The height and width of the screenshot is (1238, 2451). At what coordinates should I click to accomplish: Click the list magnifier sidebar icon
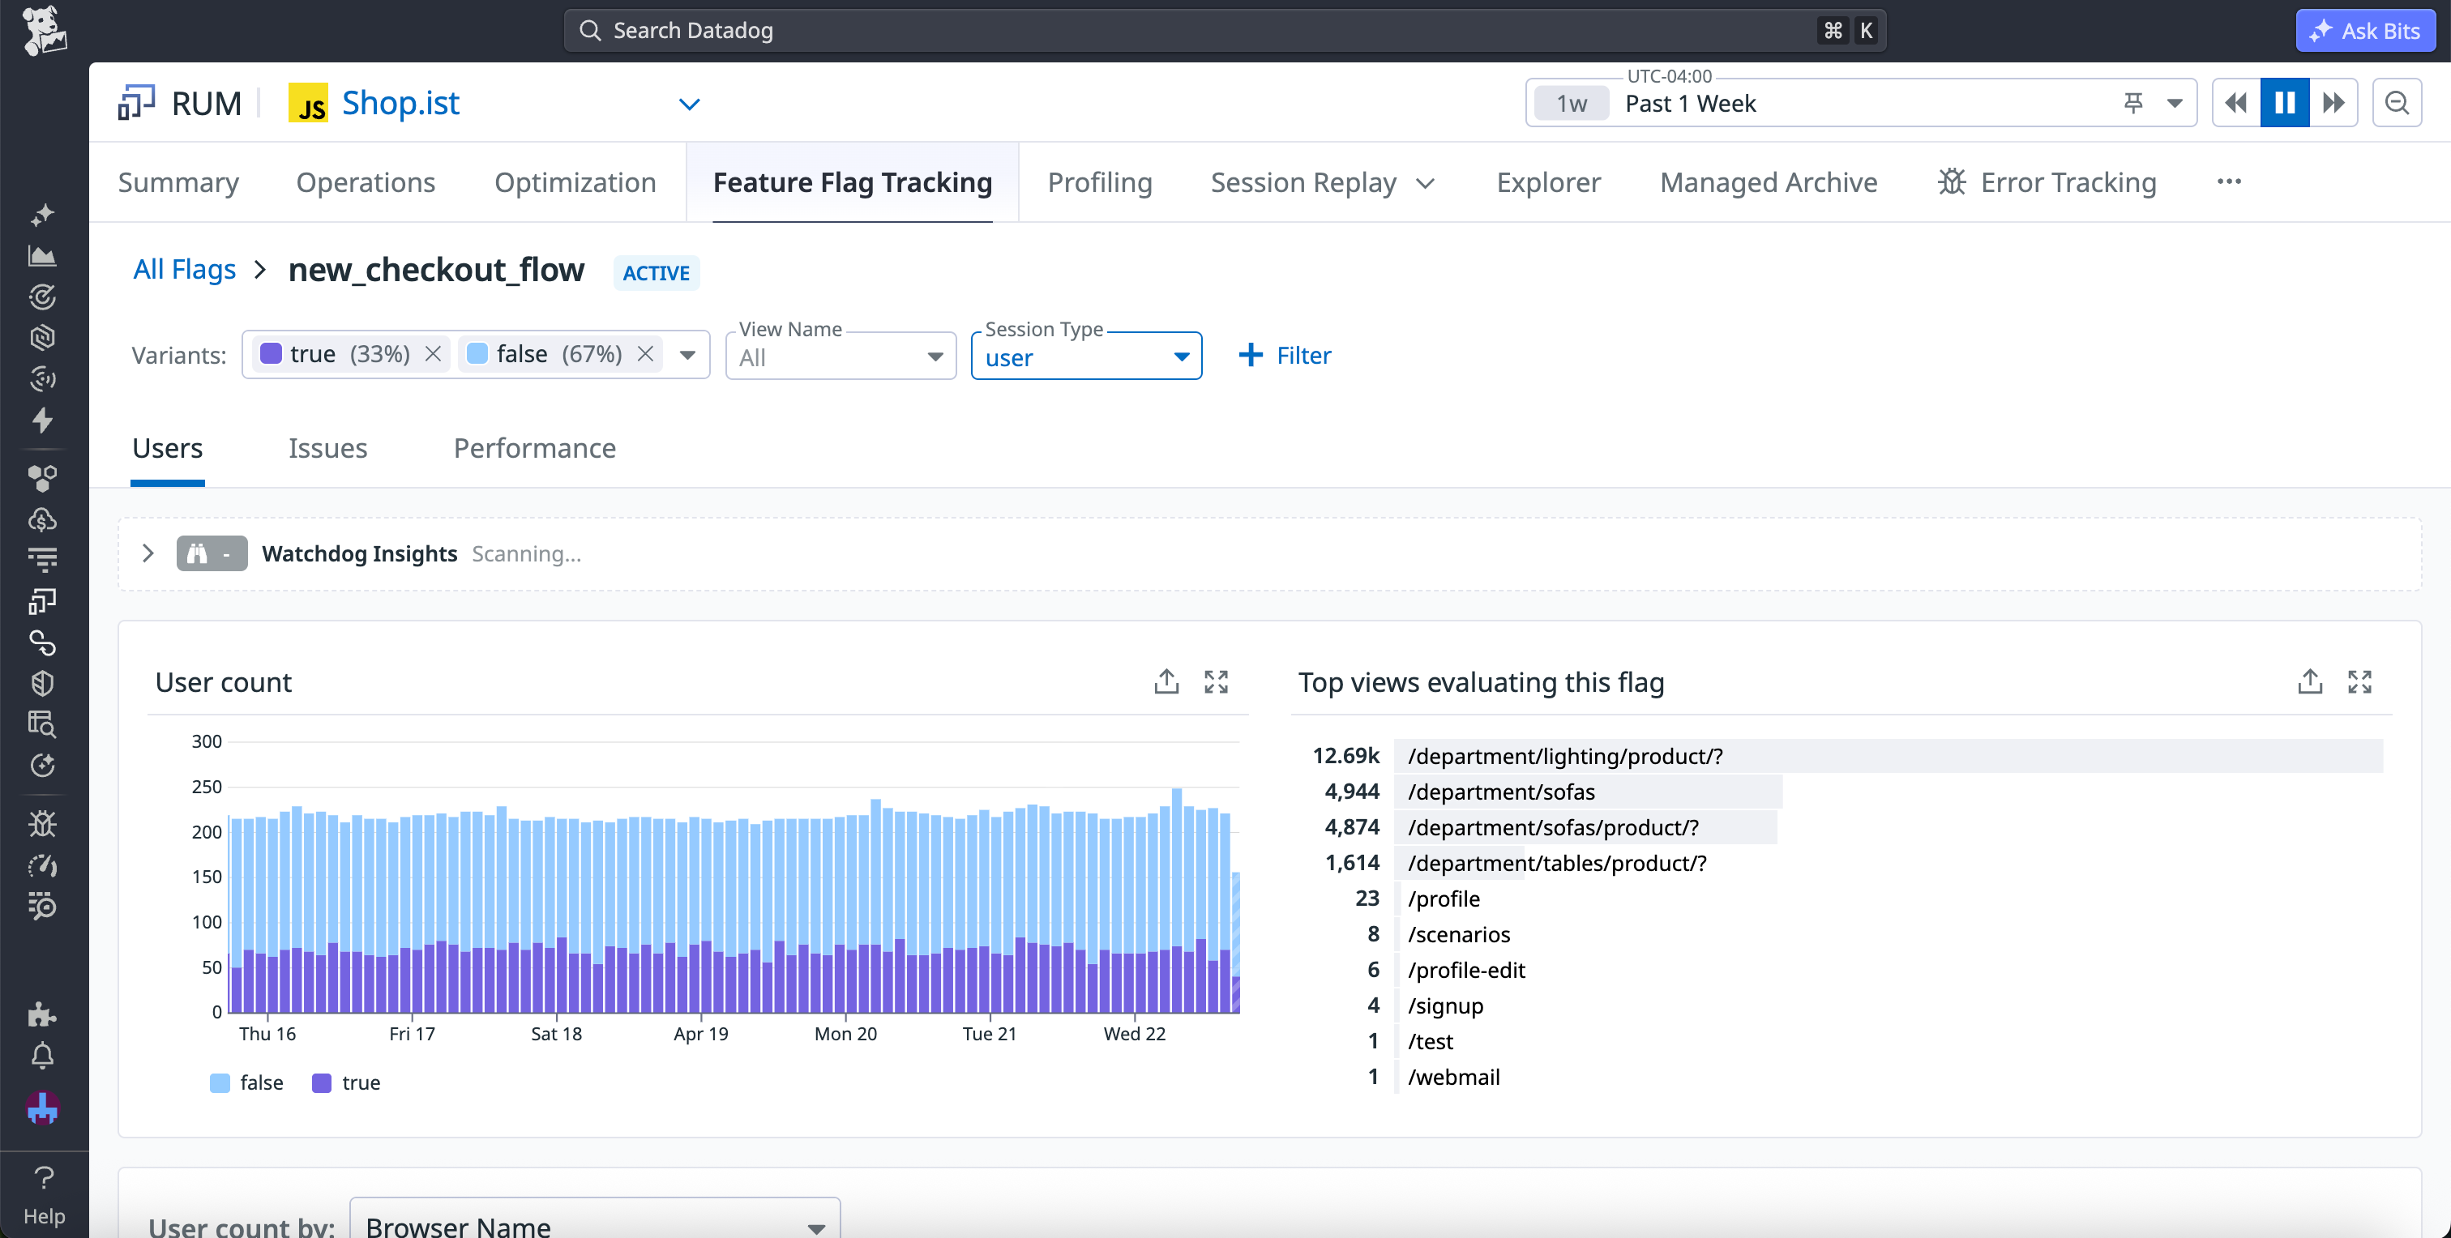42,906
